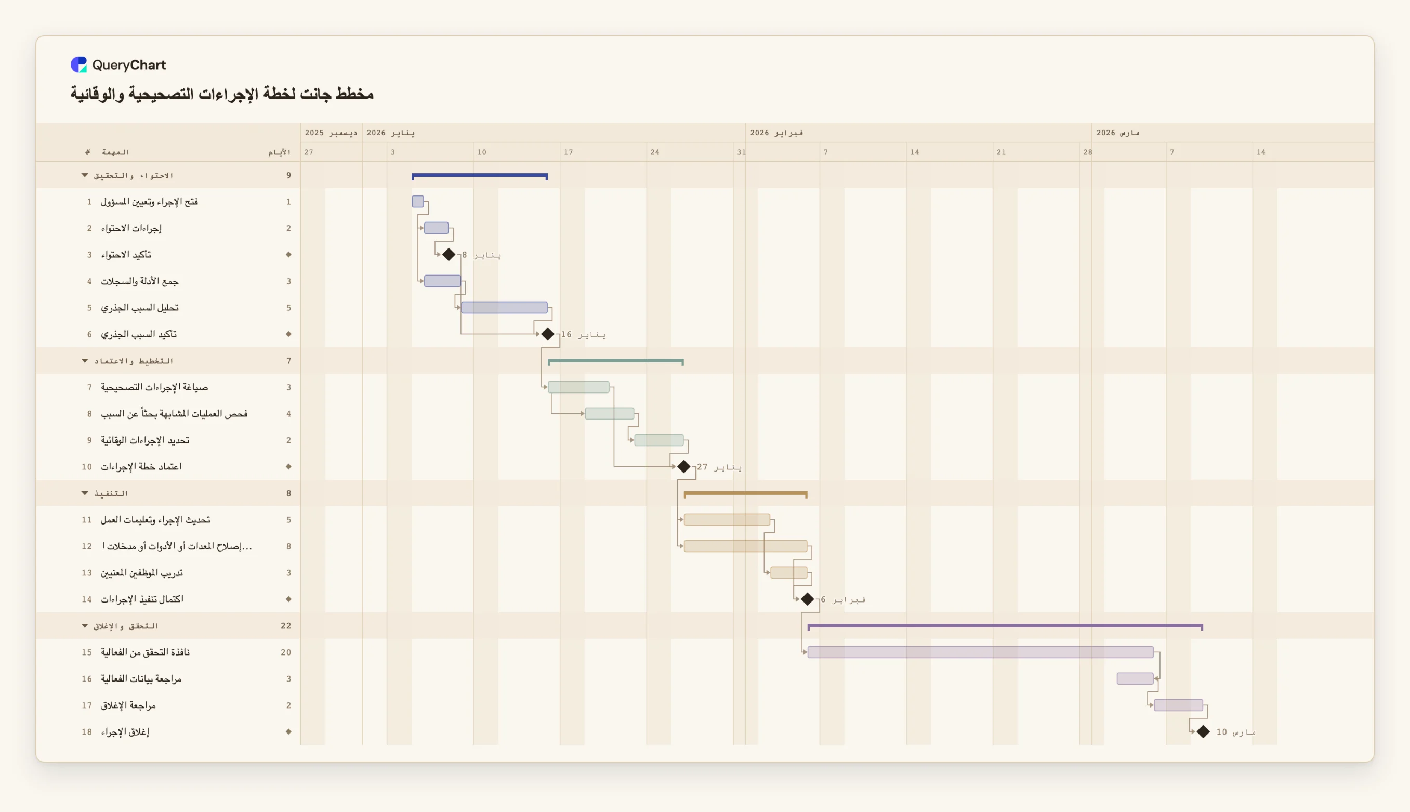Click the blue summary bar of الاحتواء والتحقيق
The image size is (1410, 812).
coord(480,176)
